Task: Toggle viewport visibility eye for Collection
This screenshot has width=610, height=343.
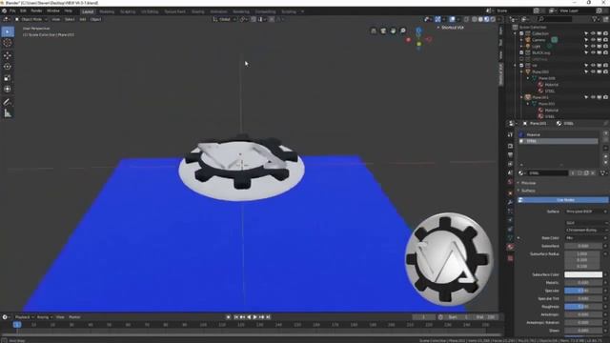Action: click(x=593, y=34)
